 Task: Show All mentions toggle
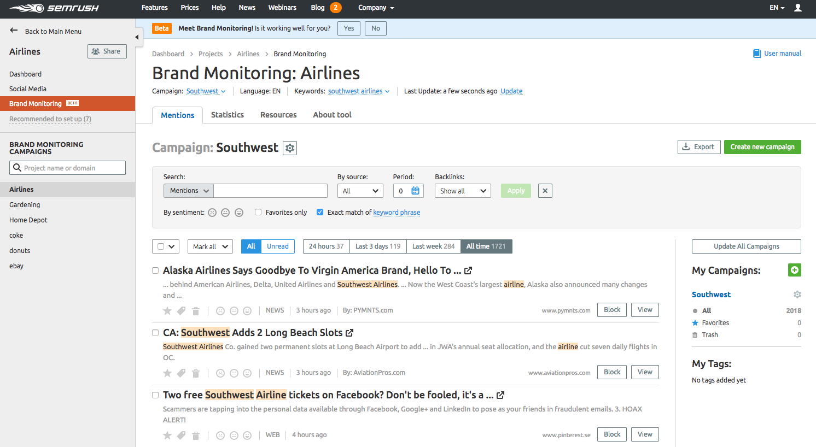tap(251, 246)
